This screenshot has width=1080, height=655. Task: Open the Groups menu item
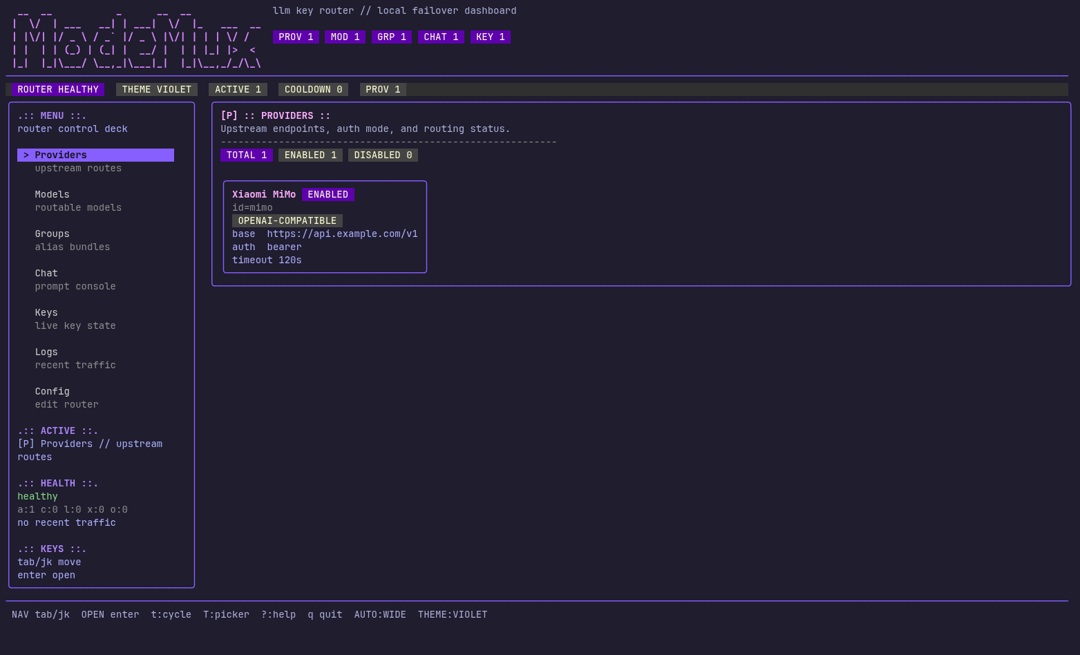(x=52, y=234)
